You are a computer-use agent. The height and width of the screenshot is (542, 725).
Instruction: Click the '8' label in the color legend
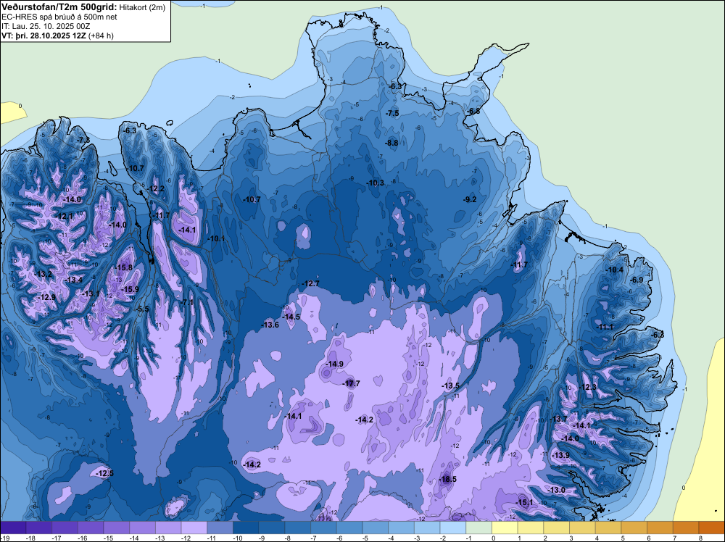pyautogui.click(x=699, y=538)
